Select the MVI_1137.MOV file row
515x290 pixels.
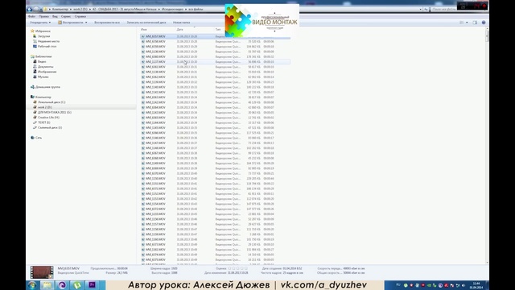215,62
